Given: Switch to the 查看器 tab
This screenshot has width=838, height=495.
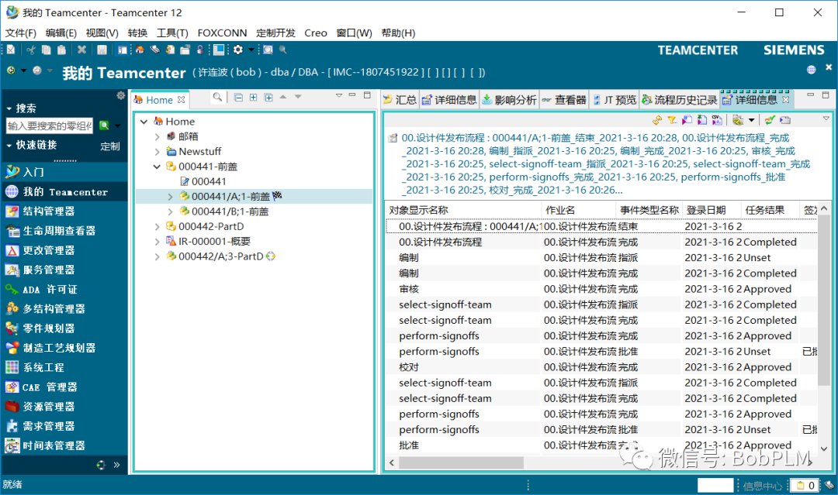Looking at the screenshot, I should (x=564, y=100).
